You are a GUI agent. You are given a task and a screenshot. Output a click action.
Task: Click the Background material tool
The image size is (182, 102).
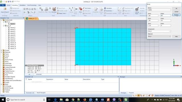(15, 8)
